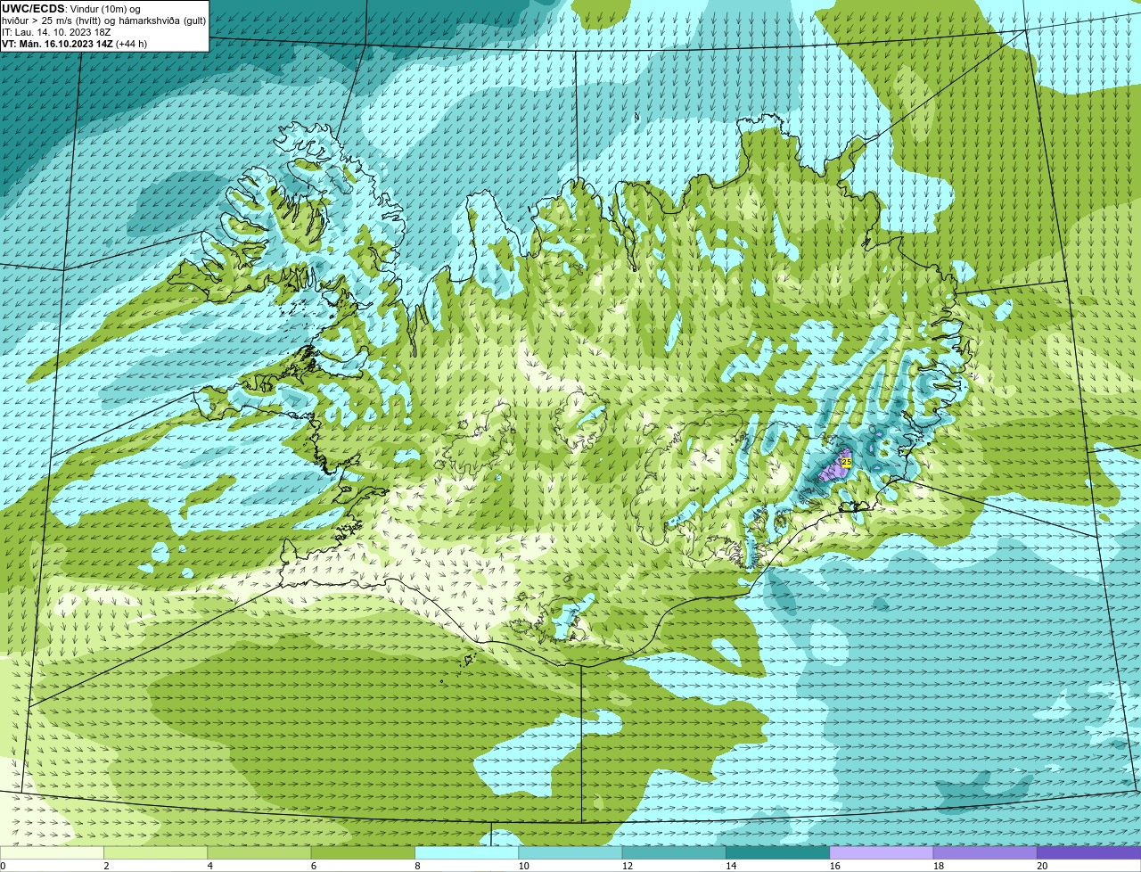The width and height of the screenshot is (1141, 872).
Task: Click the yellow 25 gust marker
Action: [x=846, y=462]
